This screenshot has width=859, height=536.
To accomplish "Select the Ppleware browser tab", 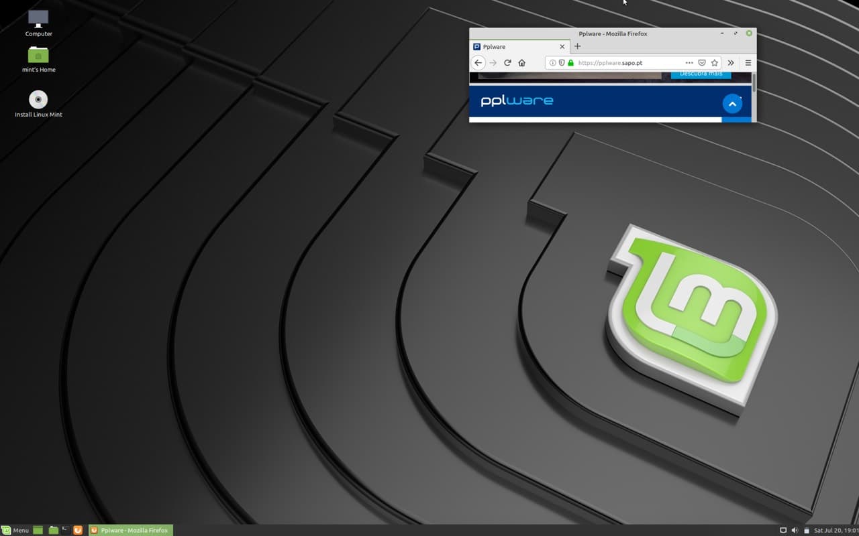I will 513,47.
